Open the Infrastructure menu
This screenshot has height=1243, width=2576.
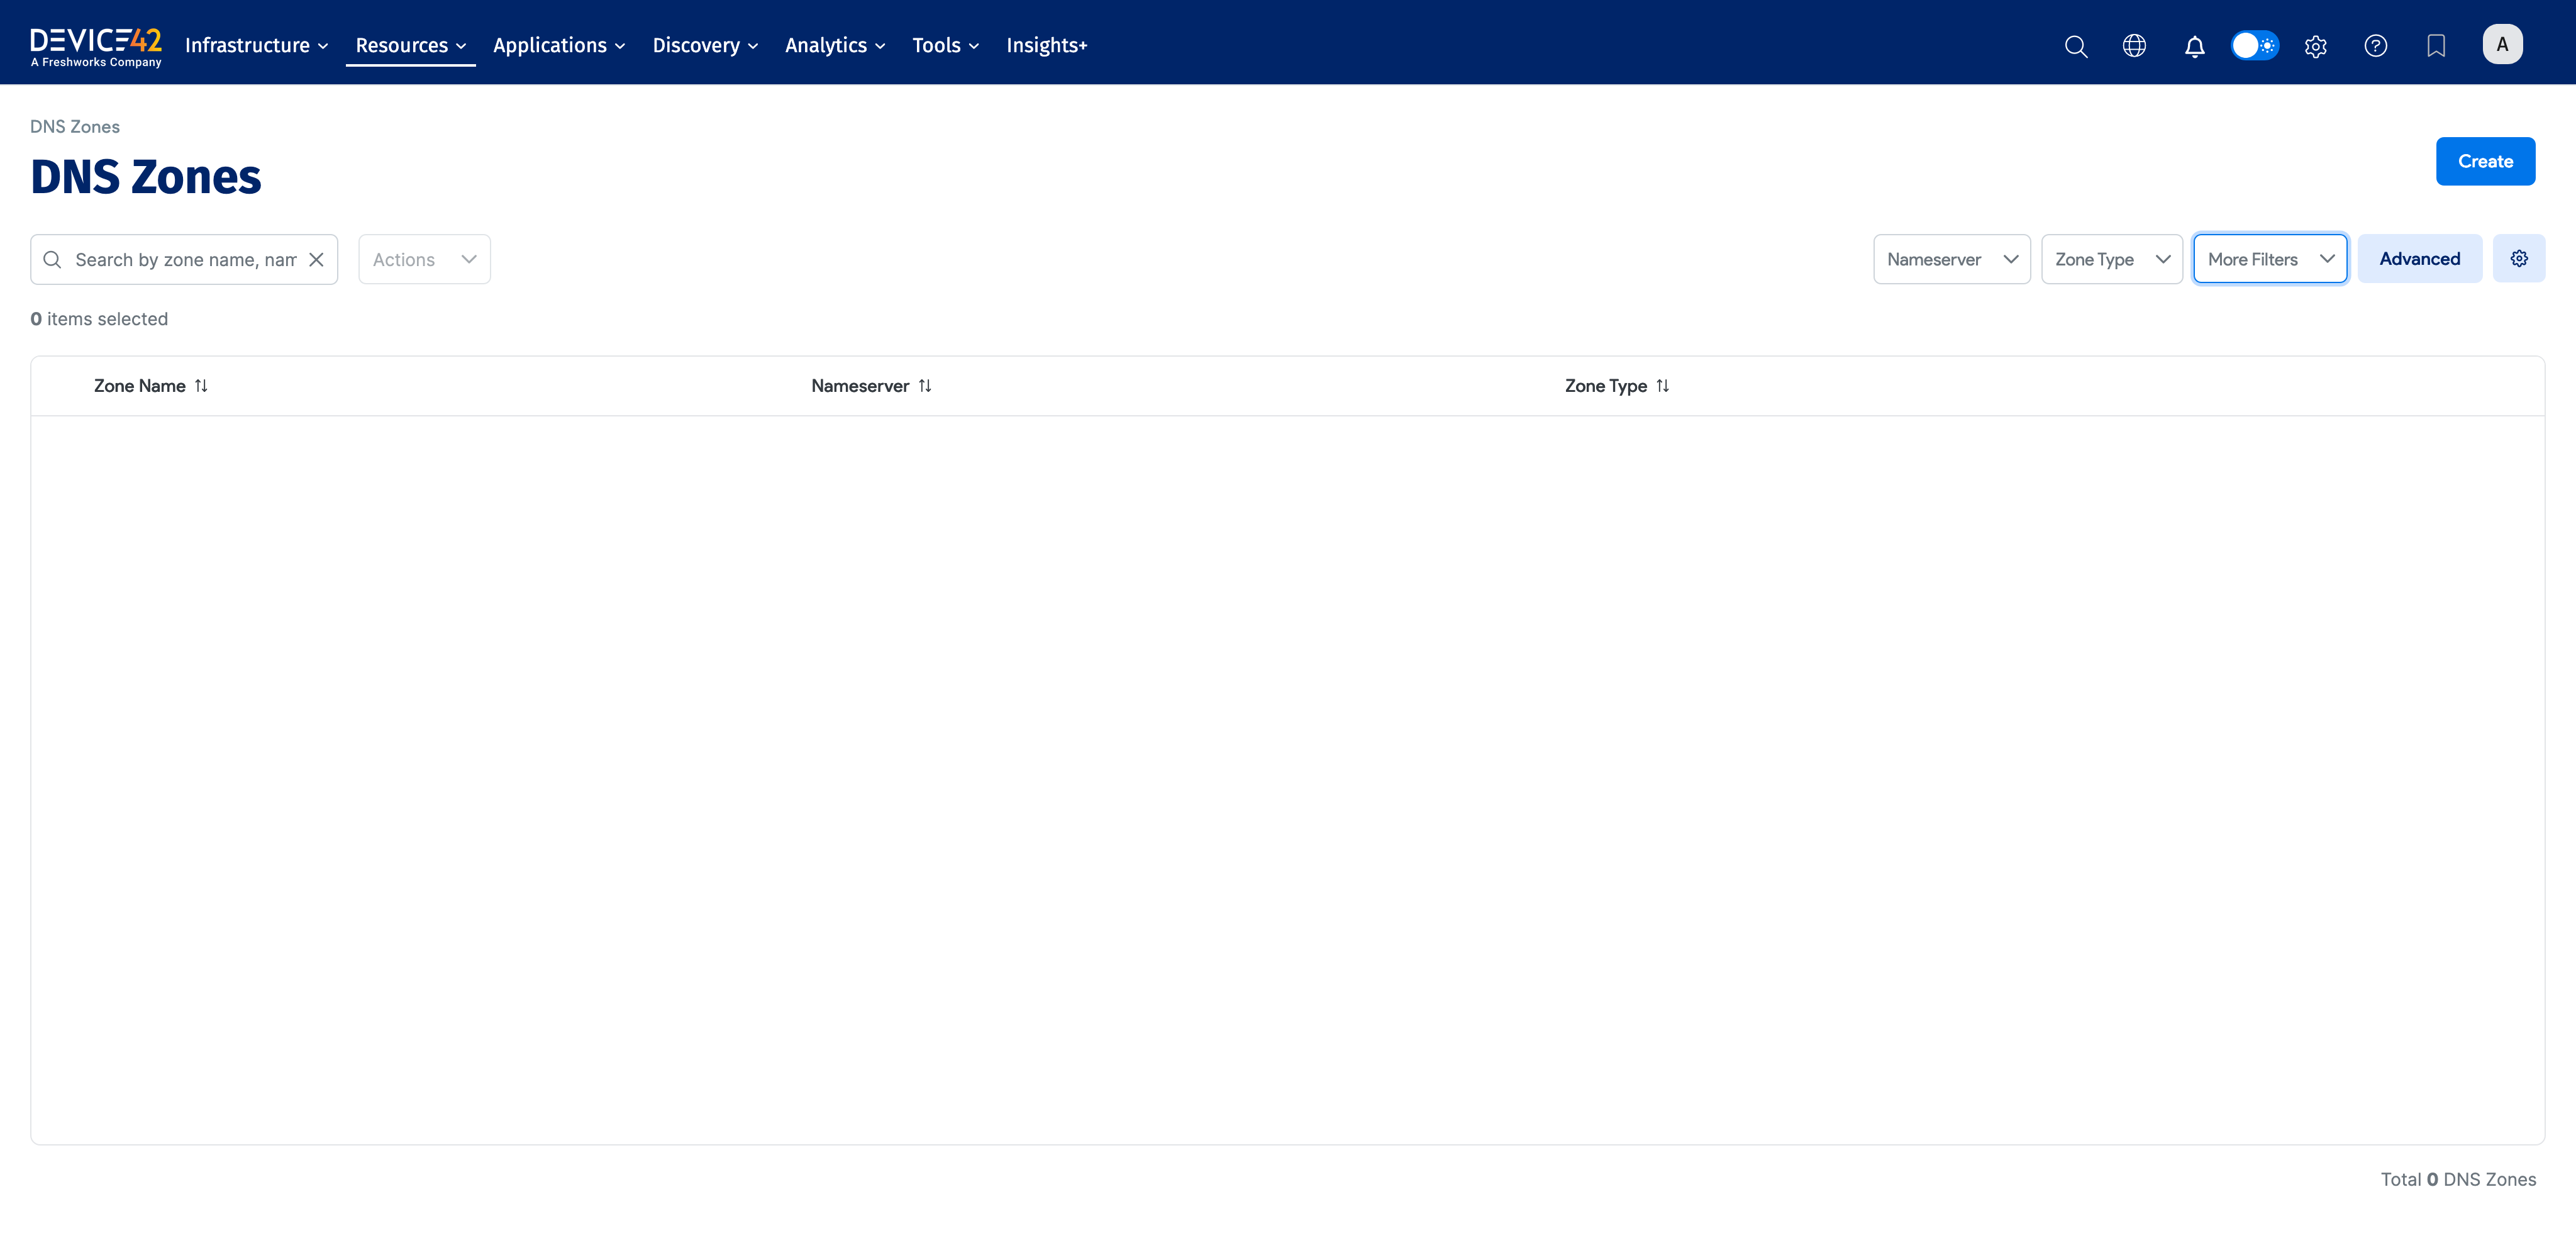pos(257,45)
